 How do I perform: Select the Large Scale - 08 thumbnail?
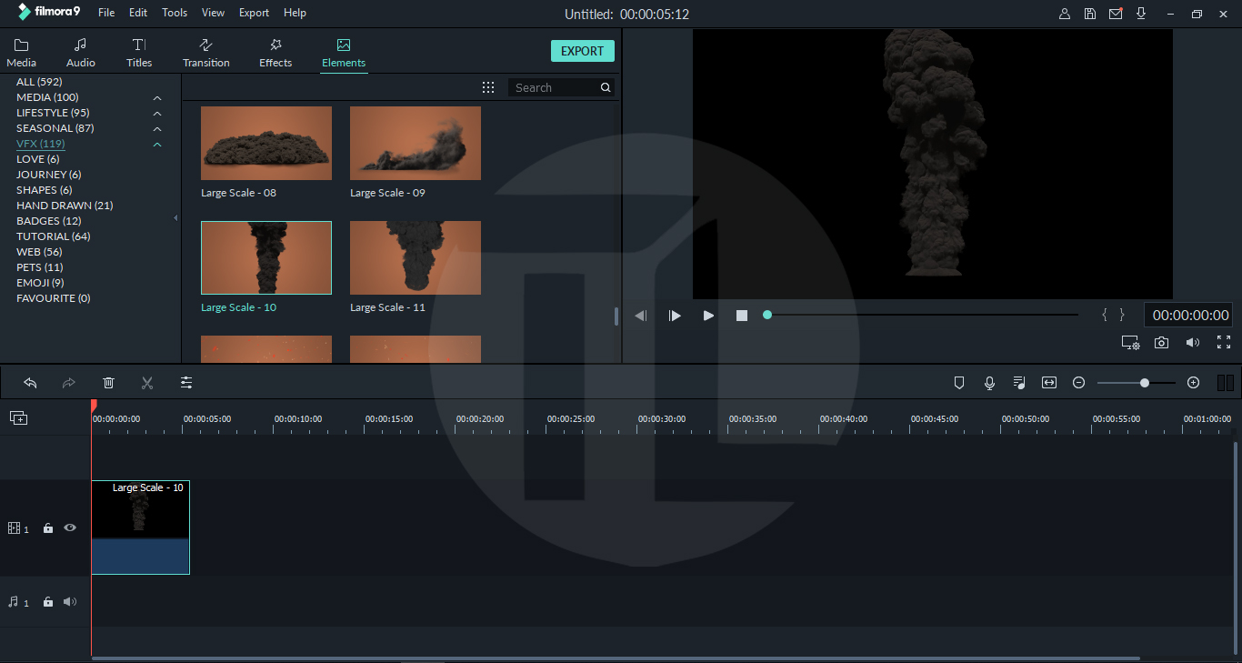[x=266, y=143]
